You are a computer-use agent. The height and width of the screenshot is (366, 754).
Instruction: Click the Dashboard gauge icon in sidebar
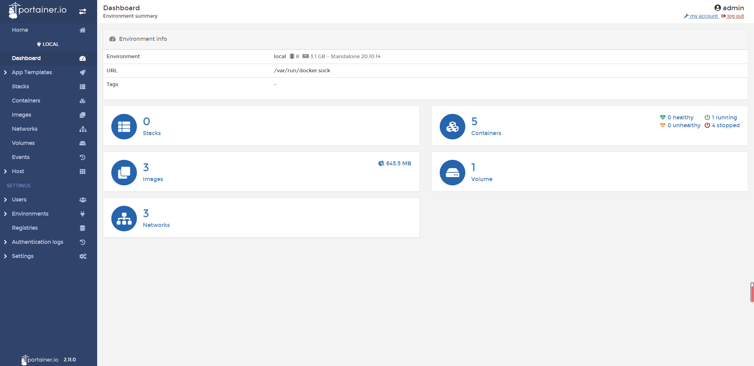pos(83,59)
